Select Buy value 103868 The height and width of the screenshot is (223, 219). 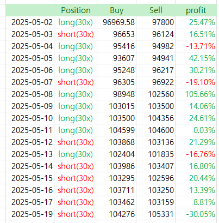(116, 142)
